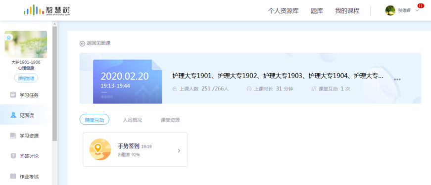Click the user avatar picture
Screen dimensions: 431x185
tap(390, 10)
